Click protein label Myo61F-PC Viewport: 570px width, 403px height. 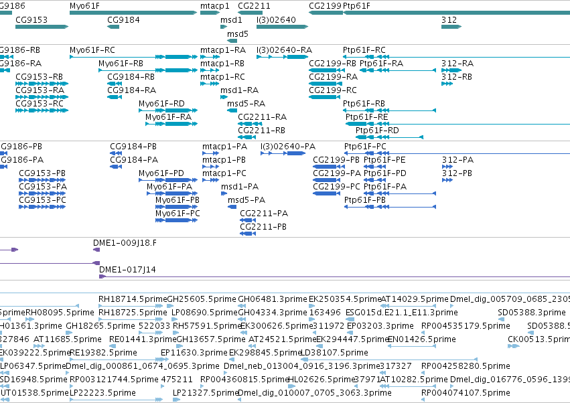177,214
